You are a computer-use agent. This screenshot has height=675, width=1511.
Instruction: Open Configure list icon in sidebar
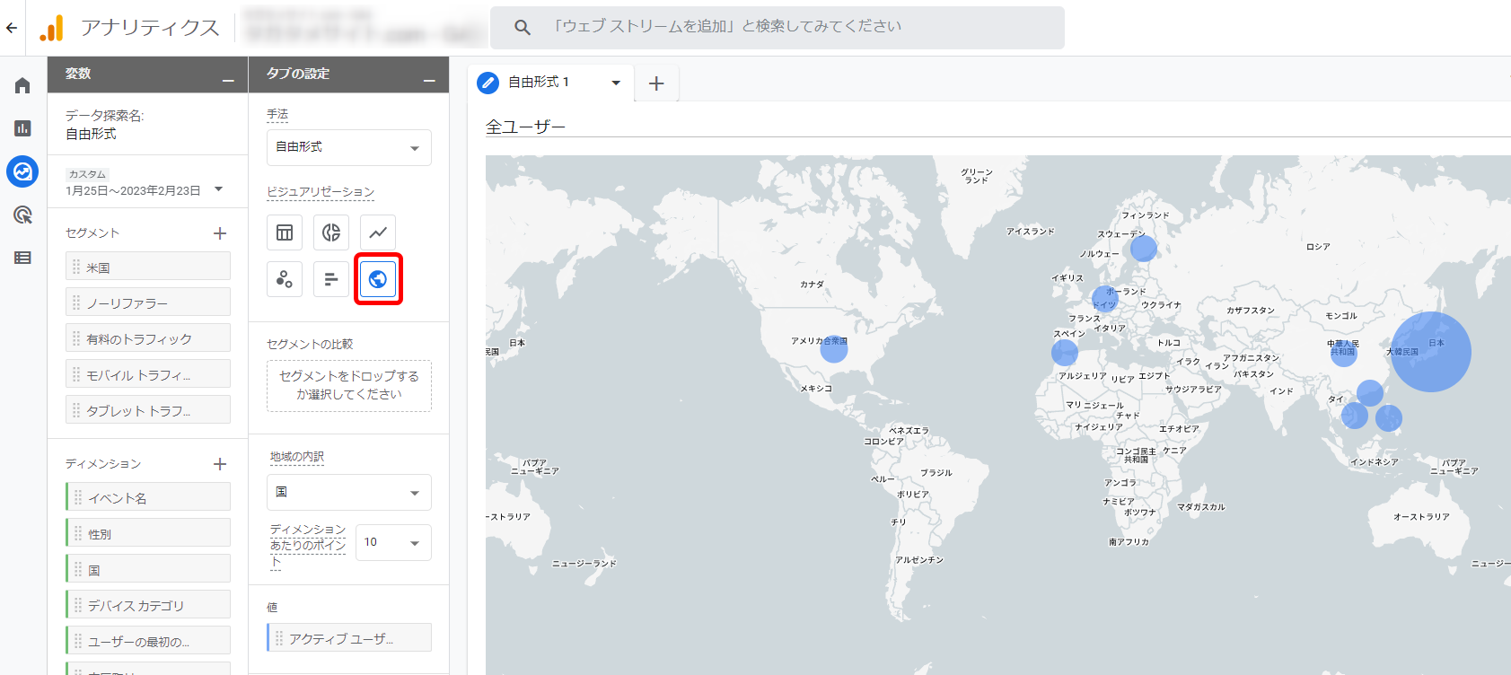(22, 258)
